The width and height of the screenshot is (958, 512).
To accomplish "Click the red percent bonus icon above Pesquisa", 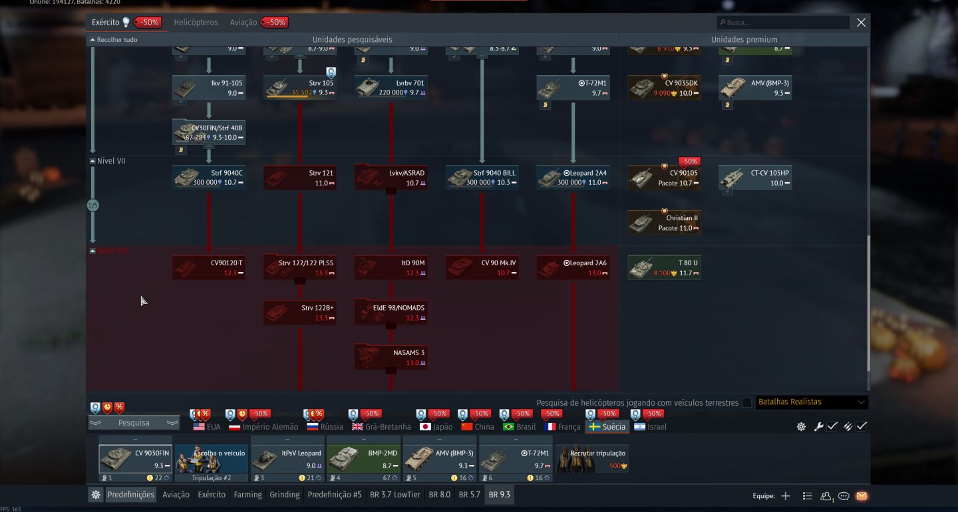I will (x=119, y=408).
